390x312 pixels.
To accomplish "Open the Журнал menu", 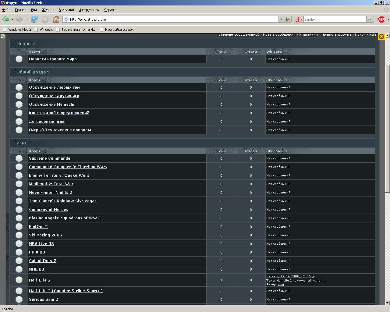I will coord(48,10).
